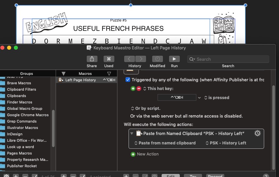Select the Libre Office - Fix Wor... group
This screenshot has height=177, width=279.
click(x=27, y=140)
